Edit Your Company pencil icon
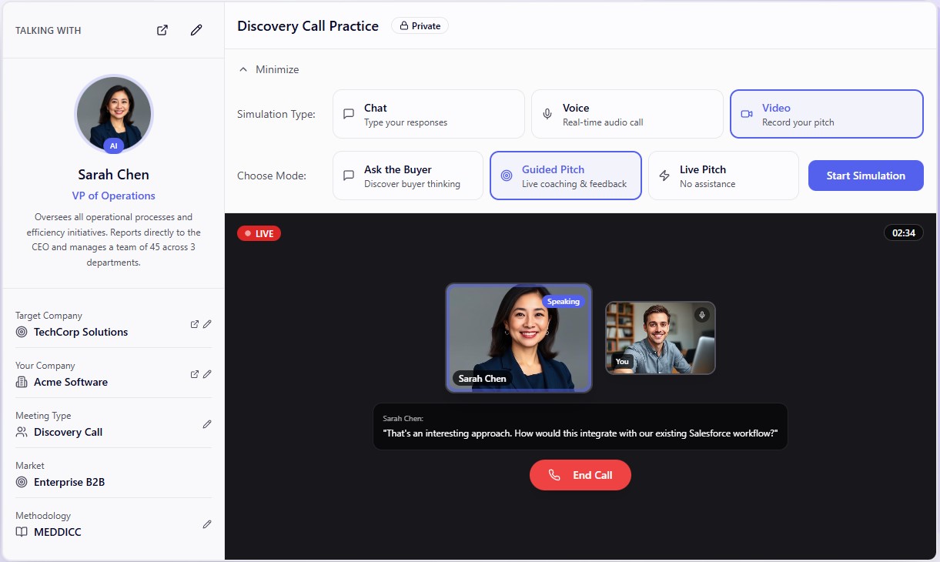Image resolution: width=940 pixels, height=562 pixels. click(x=207, y=374)
